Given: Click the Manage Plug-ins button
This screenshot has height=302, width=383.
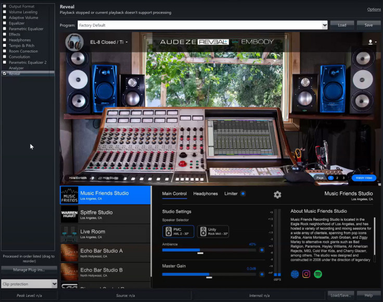Looking at the screenshot, I should click(29, 270).
